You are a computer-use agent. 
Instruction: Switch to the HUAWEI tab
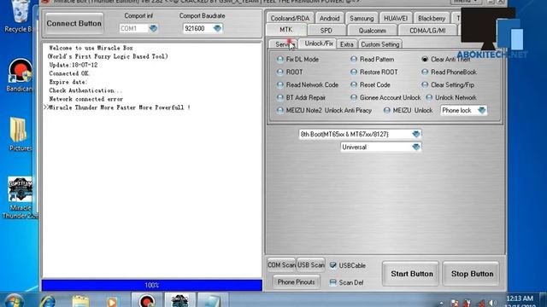click(396, 18)
